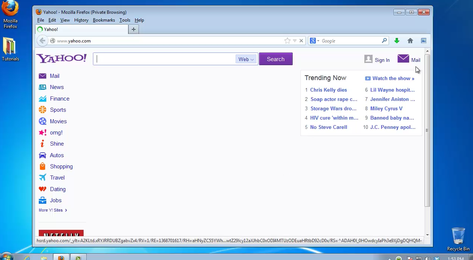This screenshot has height=260, width=473.
Task: Open the HIV cure trending story
Action: (334, 118)
